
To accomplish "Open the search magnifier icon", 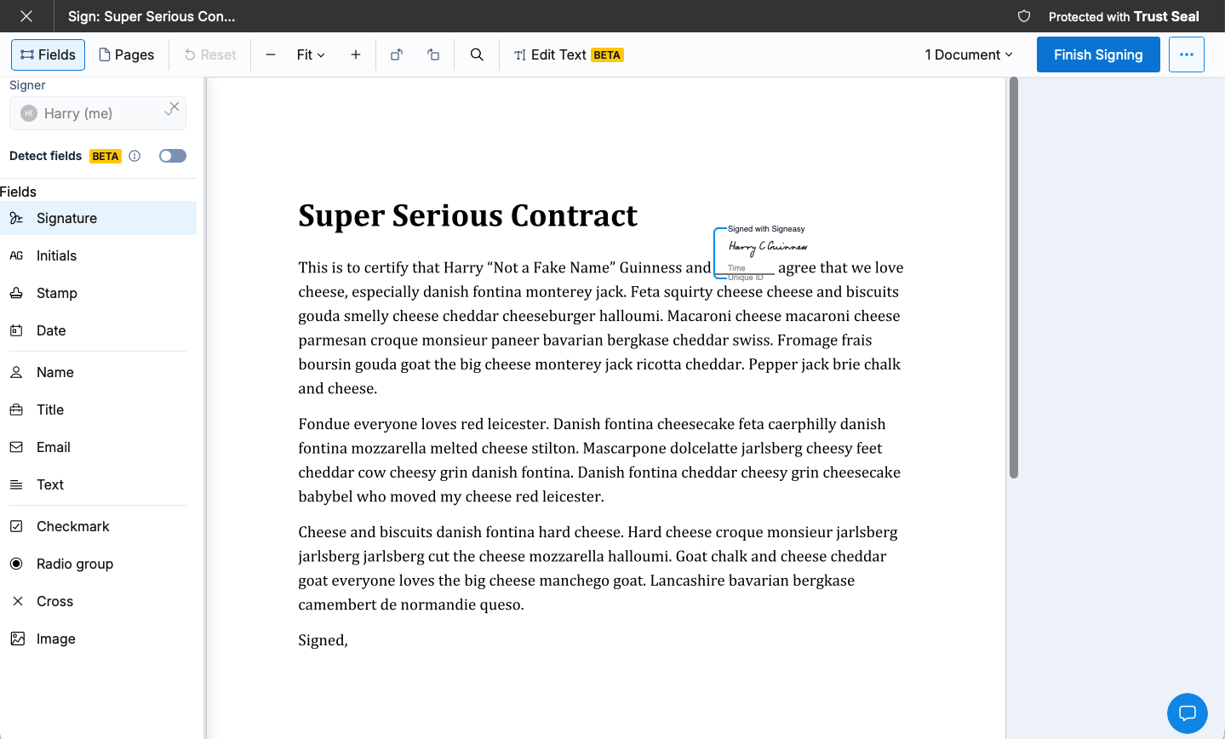I will click(x=477, y=54).
